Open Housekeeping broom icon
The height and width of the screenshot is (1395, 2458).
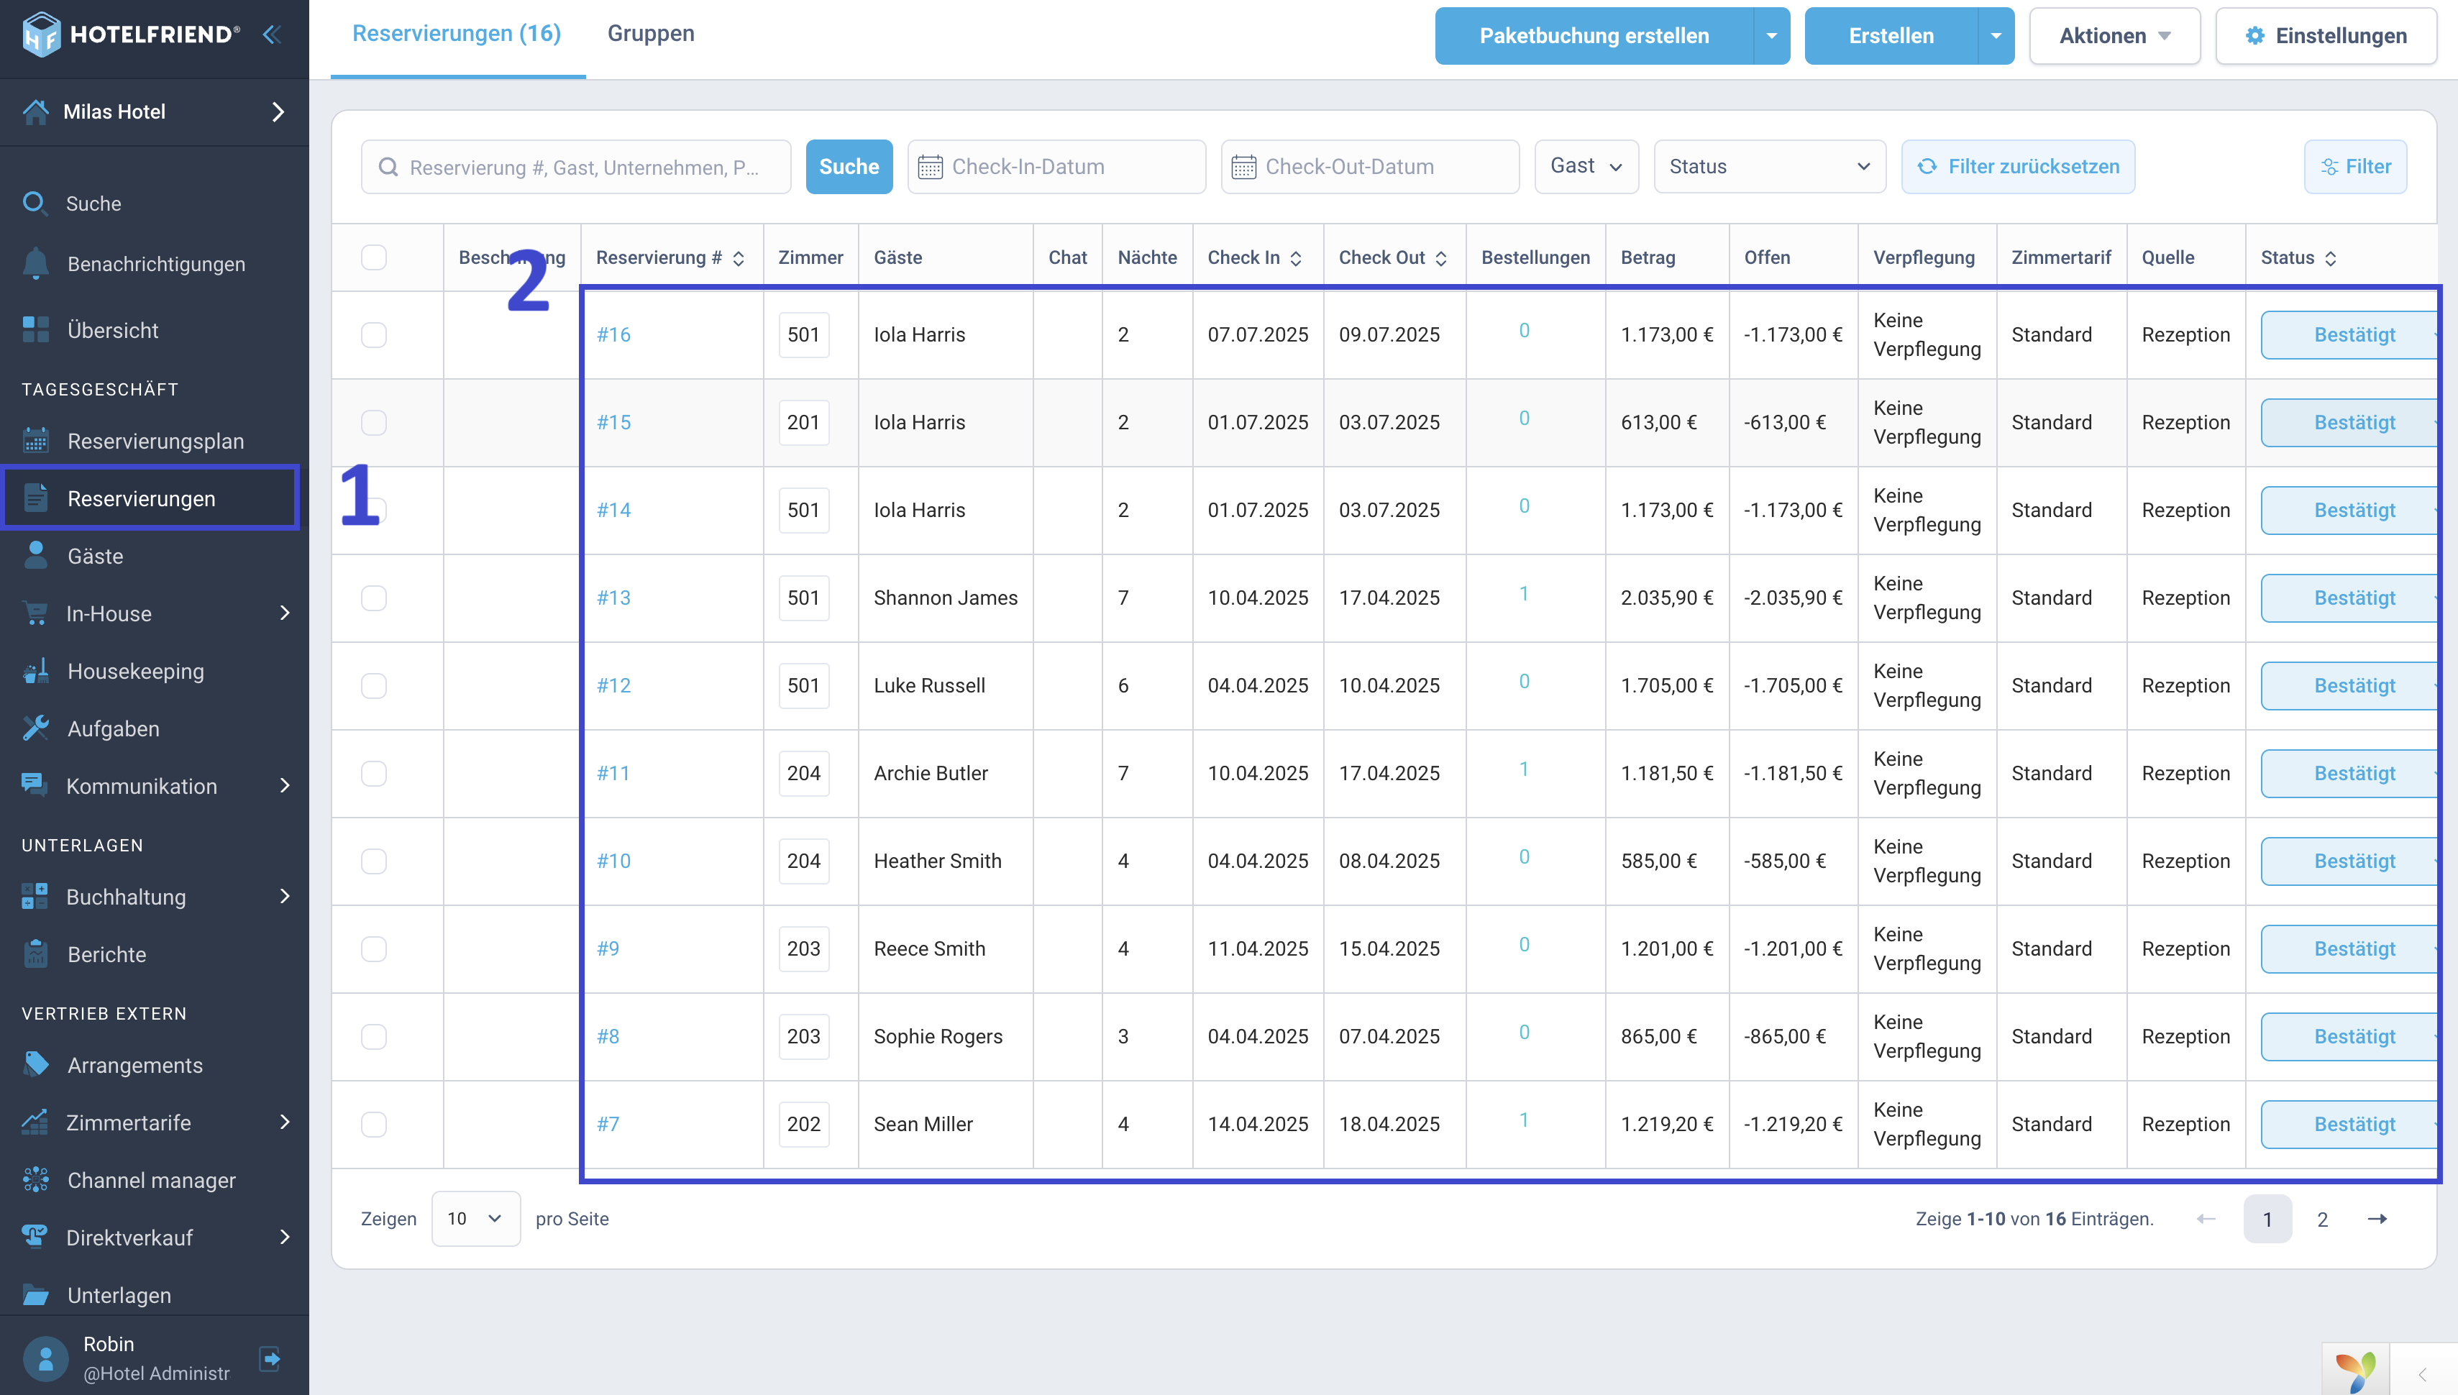pos(35,671)
